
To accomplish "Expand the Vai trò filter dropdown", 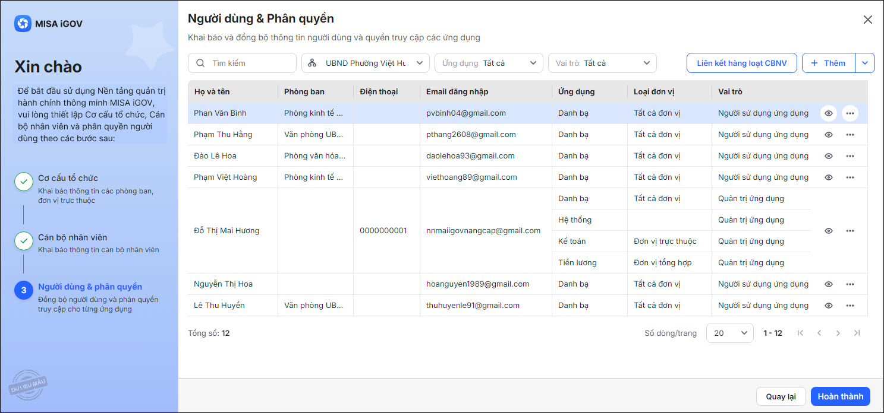I will click(x=602, y=63).
